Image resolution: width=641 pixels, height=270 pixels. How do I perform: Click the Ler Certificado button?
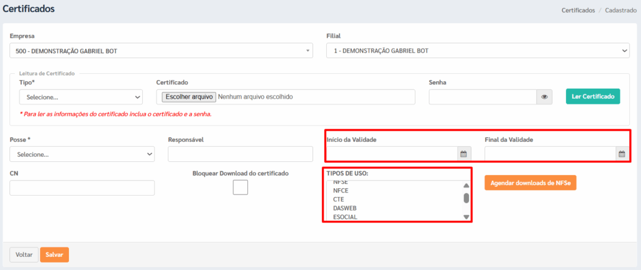593,97
